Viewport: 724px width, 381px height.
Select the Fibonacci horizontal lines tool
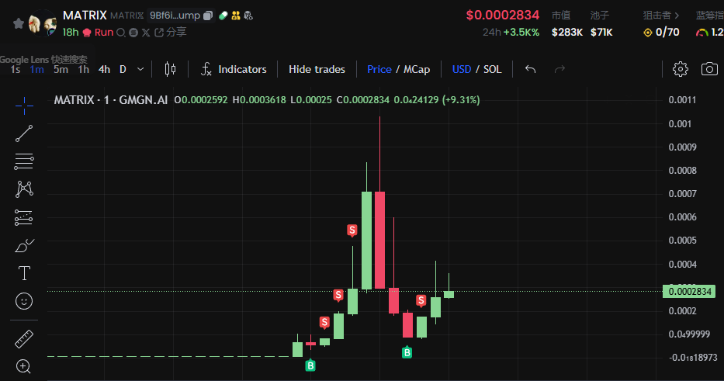[24, 161]
